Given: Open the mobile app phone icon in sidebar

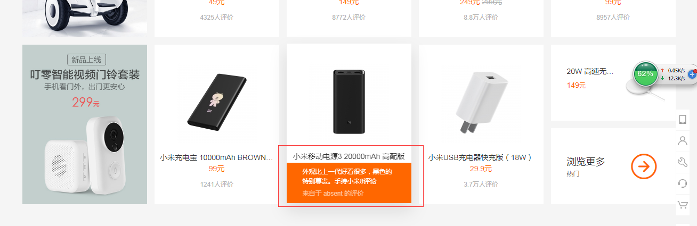Looking at the screenshot, I should [x=682, y=120].
